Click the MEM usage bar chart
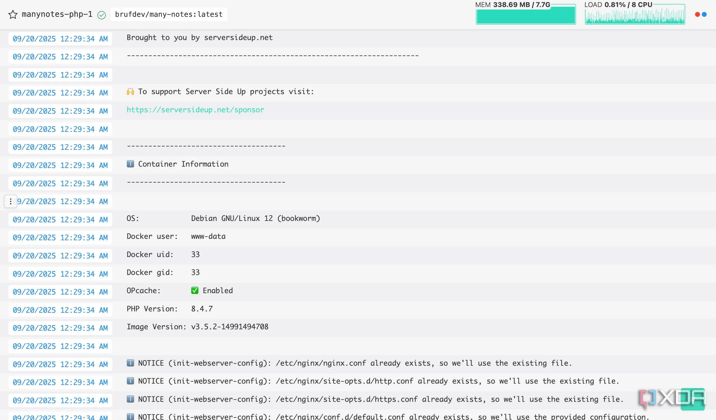Screen dimensions: 716x420 click(526, 16)
